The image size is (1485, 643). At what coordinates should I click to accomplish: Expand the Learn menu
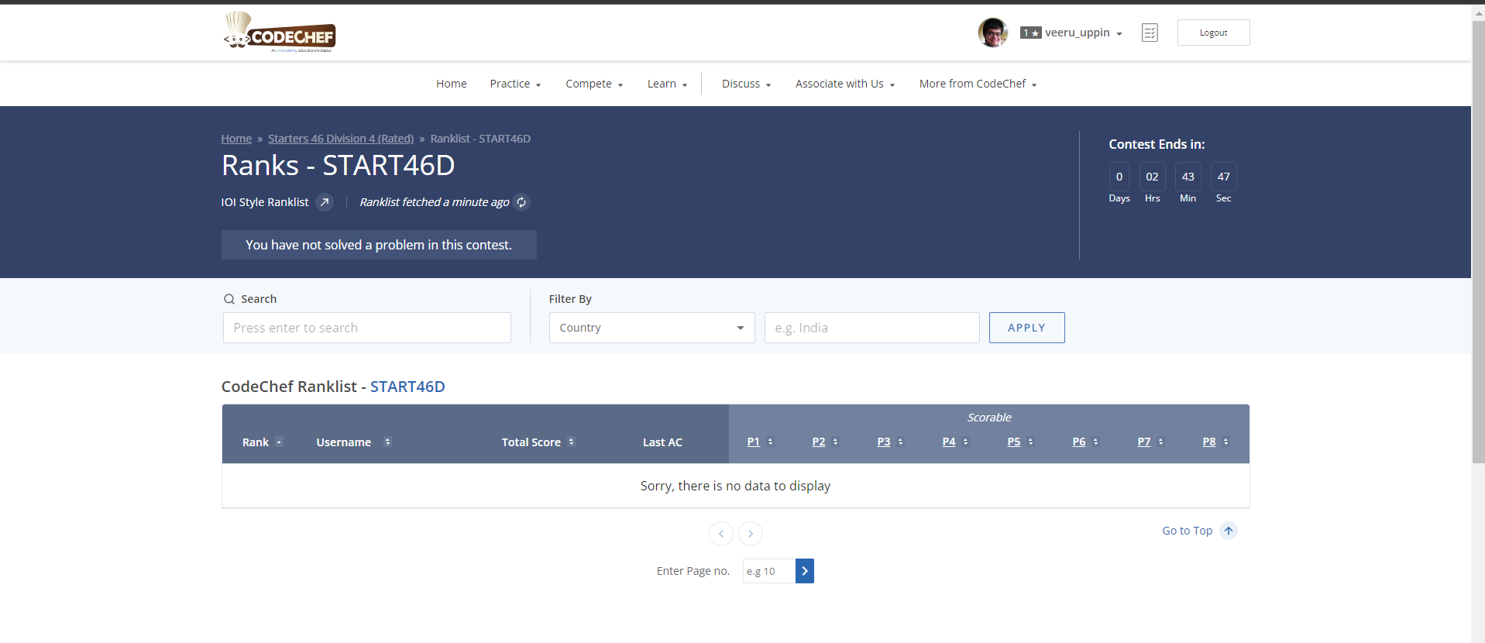click(x=667, y=84)
